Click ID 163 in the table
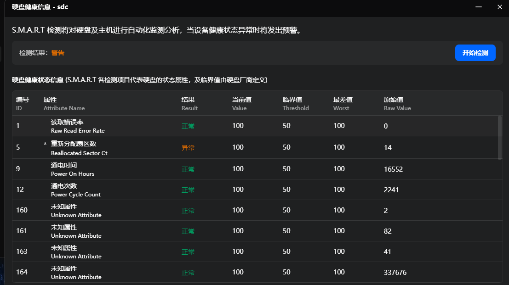The image size is (509, 285). (22, 251)
